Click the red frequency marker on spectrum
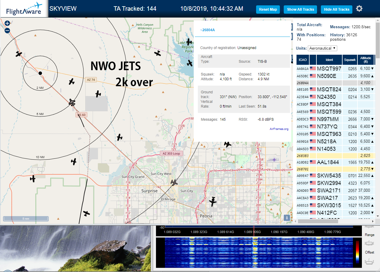Screen dimensions: 380x272 point(254,231)
